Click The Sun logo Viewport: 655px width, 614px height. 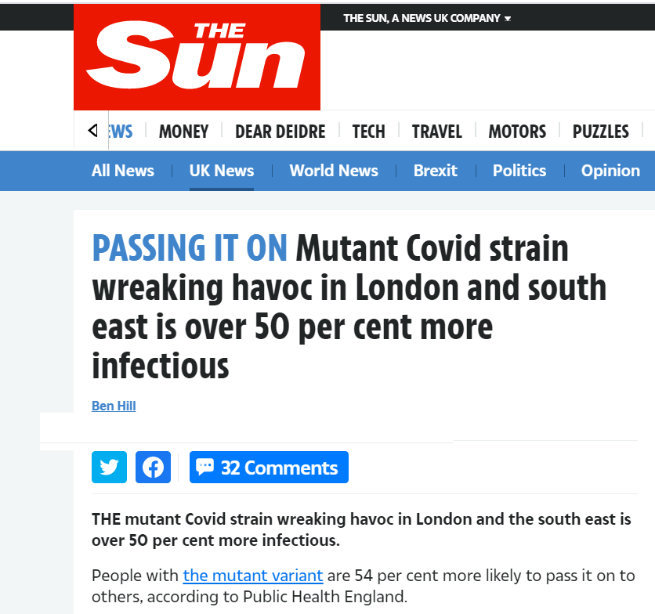point(197,56)
